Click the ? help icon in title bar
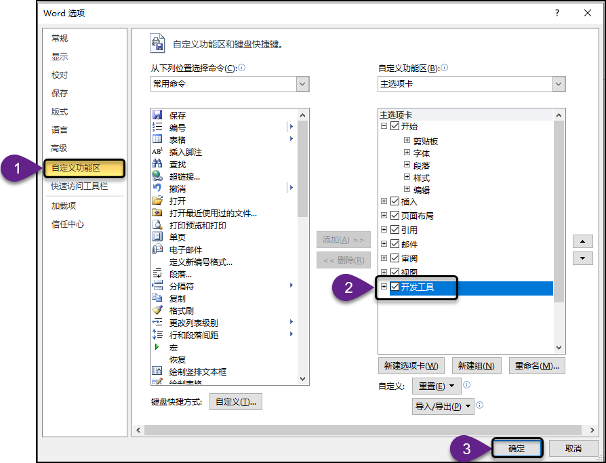The width and height of the screenshot is (606, 463). click(x=557, y=13)
